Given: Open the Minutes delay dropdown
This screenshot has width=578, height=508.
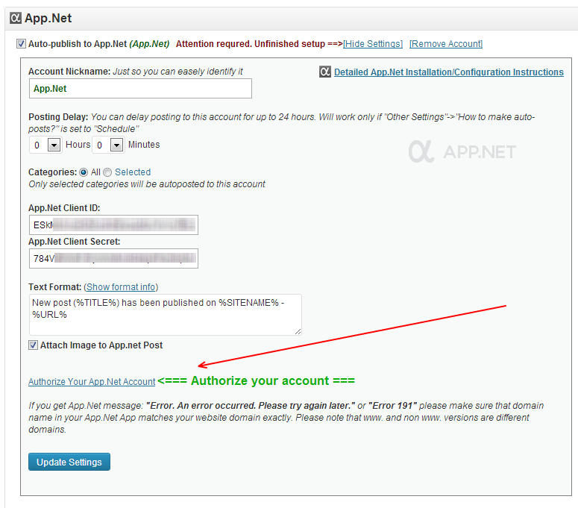Looking at the screenshot, I should point(107,145).
